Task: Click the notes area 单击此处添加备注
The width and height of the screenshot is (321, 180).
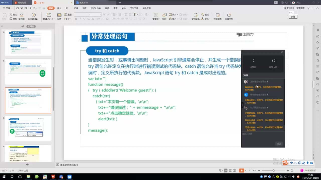Action: coord(69,165)
